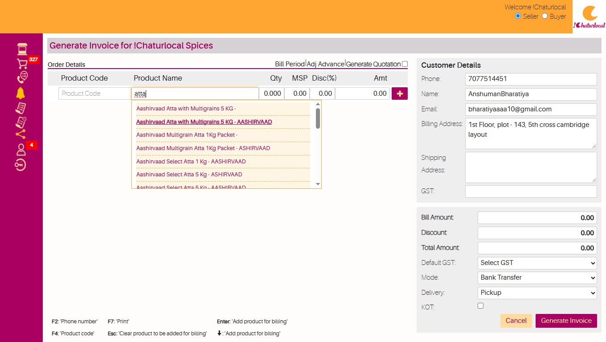This screenshot has height=342, width=606.
Task: Select the Seller radio option
Action: [x=518, y=16]
